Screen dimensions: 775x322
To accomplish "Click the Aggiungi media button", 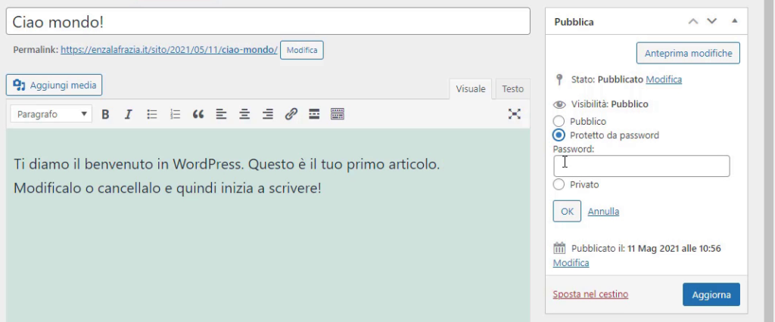I will click(54, 85).
